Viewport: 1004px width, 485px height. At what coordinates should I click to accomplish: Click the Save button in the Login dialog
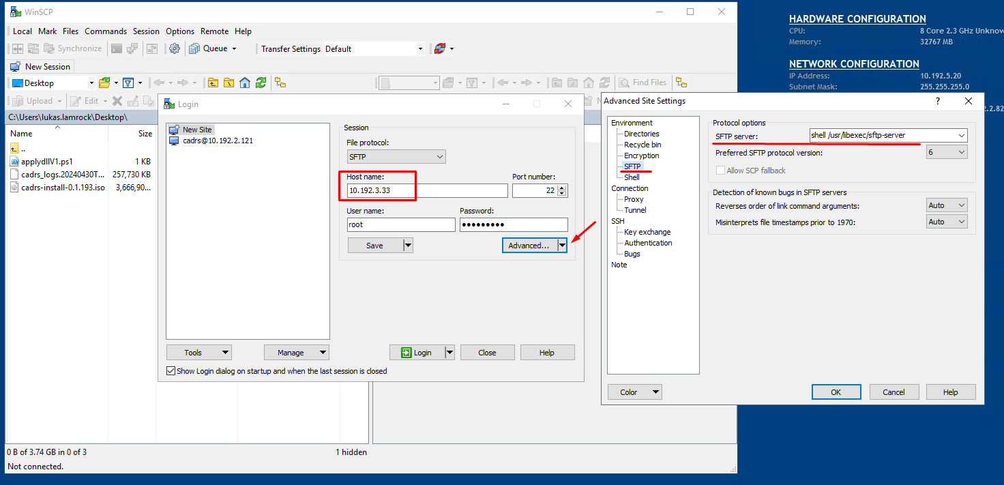tap(375, 246)
